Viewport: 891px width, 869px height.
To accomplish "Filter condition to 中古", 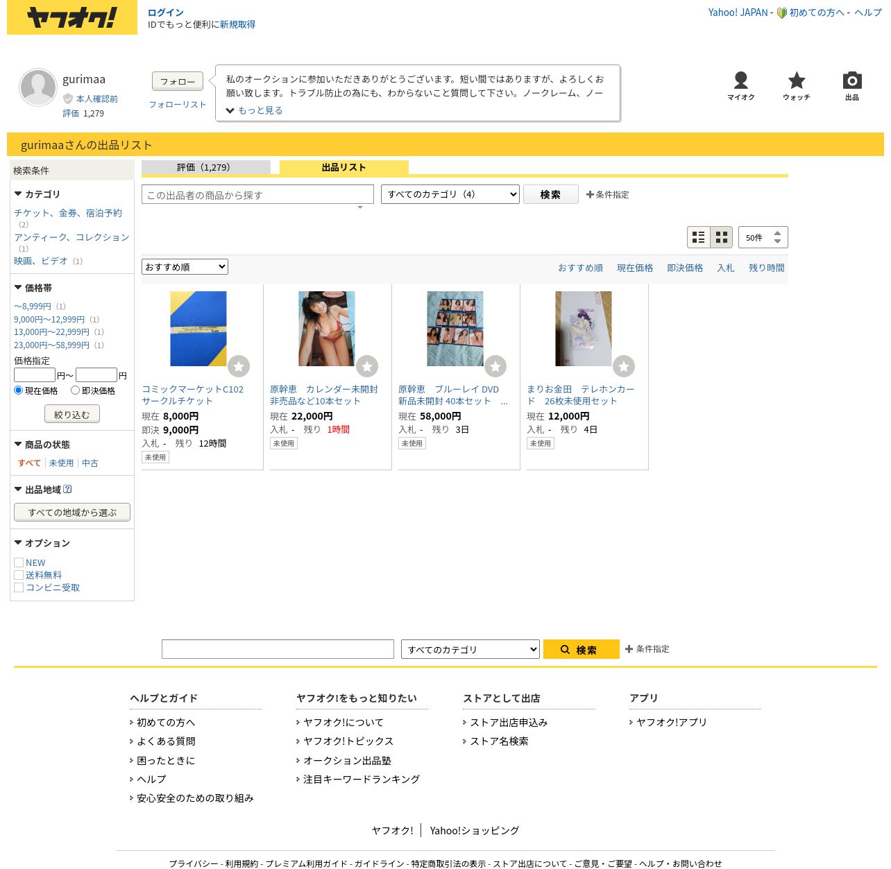I will click(x=90, y=463).
